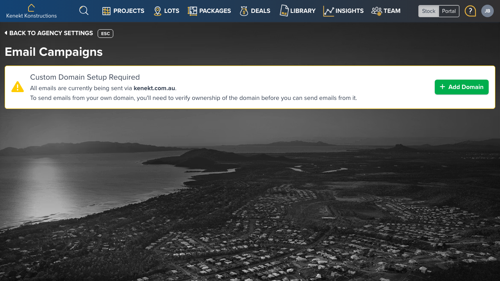Click the Deals money bag icon
This screenshot has width=500, height=281.
point(244,11)
